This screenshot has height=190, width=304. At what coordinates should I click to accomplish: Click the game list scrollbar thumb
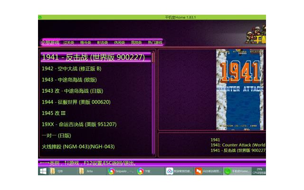pos(153,57)
